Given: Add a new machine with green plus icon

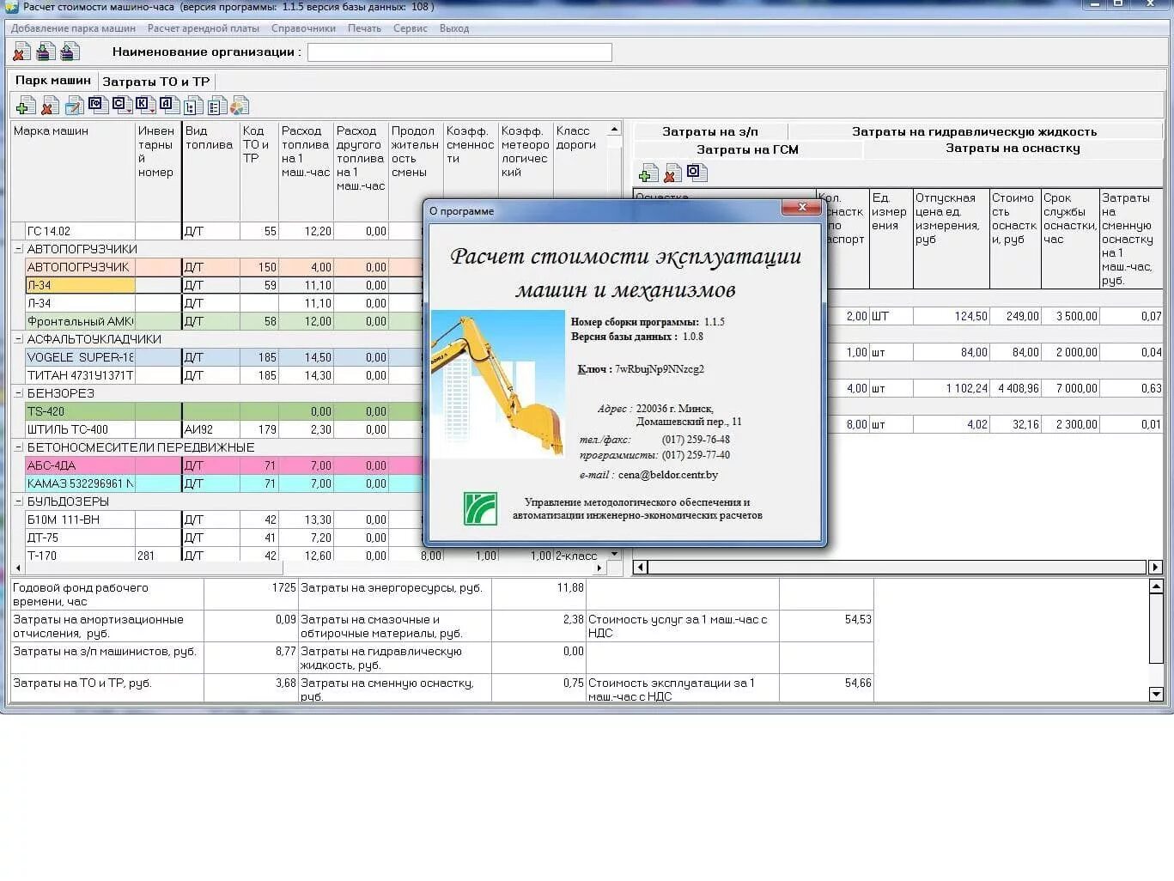Looking at the screenshot, I should coord(26,106).
